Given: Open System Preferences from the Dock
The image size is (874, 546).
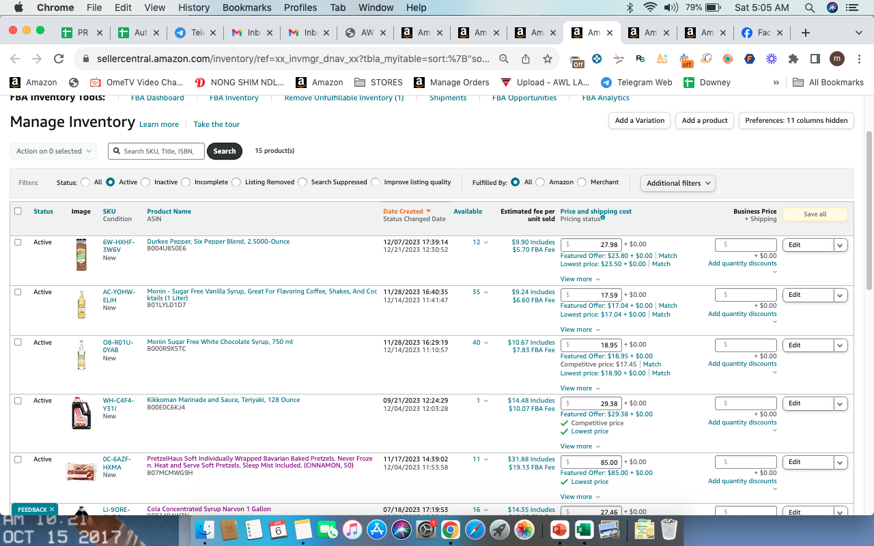Looking at the screenshot, I should (426, 529).
